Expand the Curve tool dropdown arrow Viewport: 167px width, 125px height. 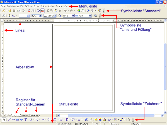pyautogui.click(x=34, y=120)
